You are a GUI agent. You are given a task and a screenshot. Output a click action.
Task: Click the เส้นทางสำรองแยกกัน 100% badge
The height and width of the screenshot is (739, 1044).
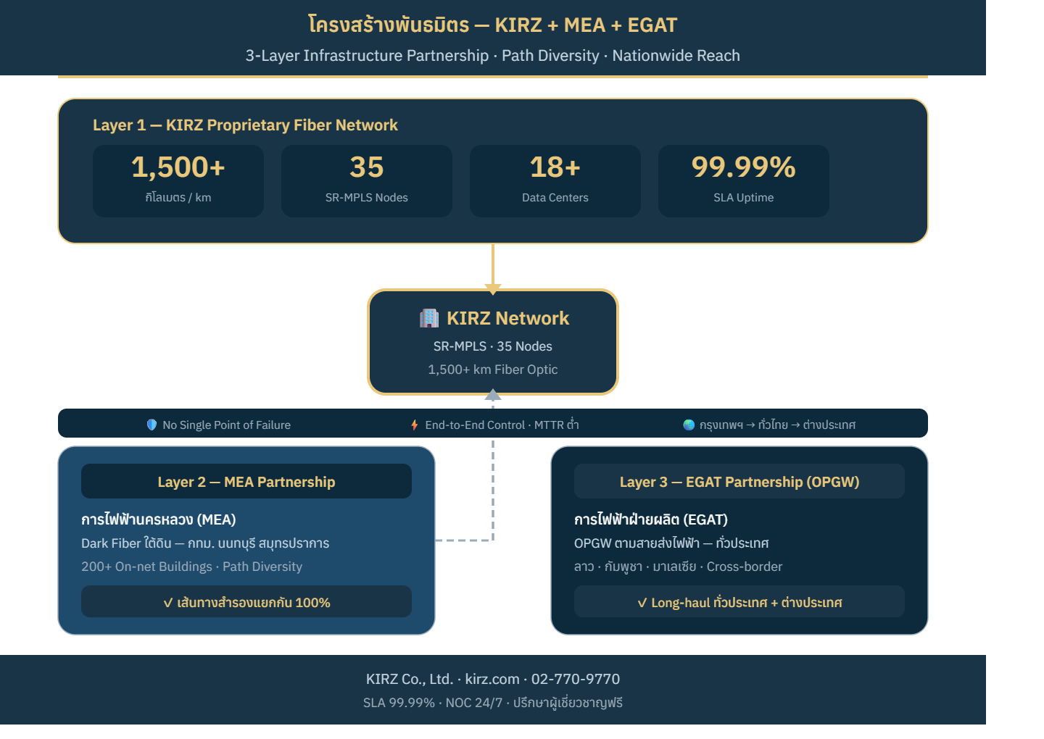click(x=246, y=601)
